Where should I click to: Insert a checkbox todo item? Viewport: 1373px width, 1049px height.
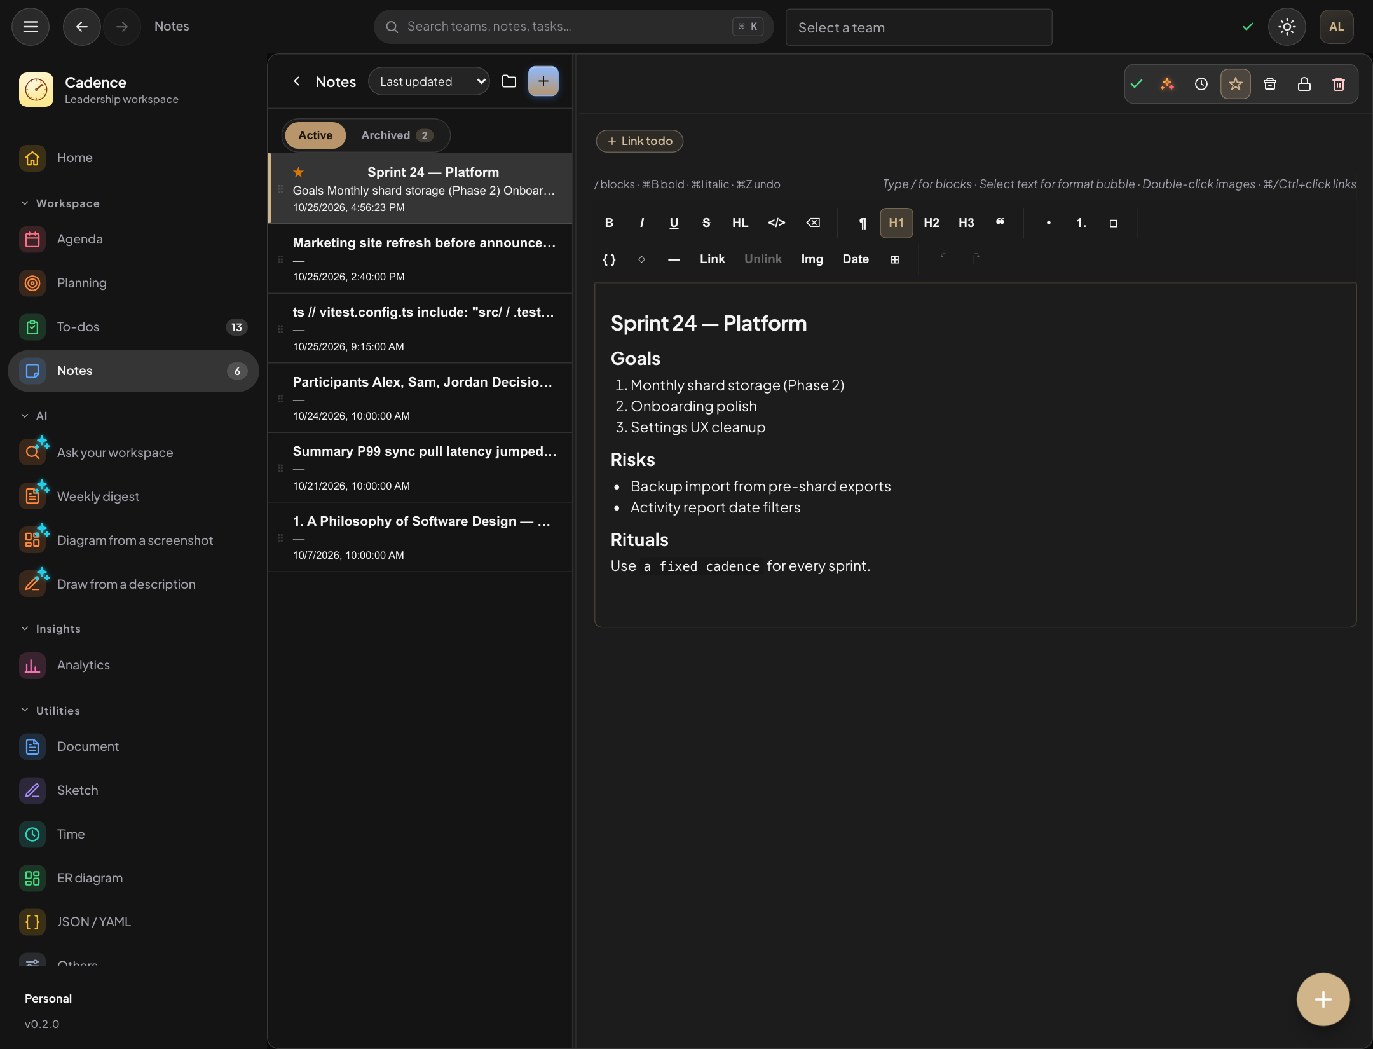(1113, 223)
